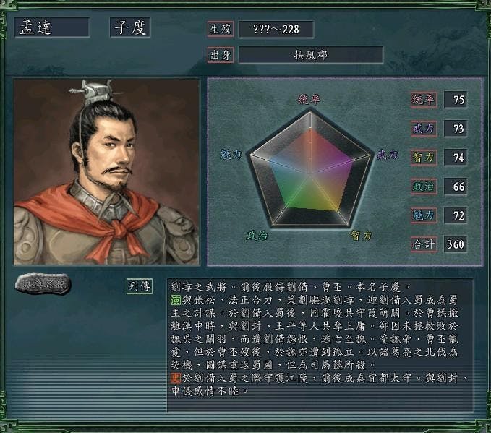Screen dimensions: 491x433
Task: Click the 生歿 lifespan label
Action: point(221,29)
